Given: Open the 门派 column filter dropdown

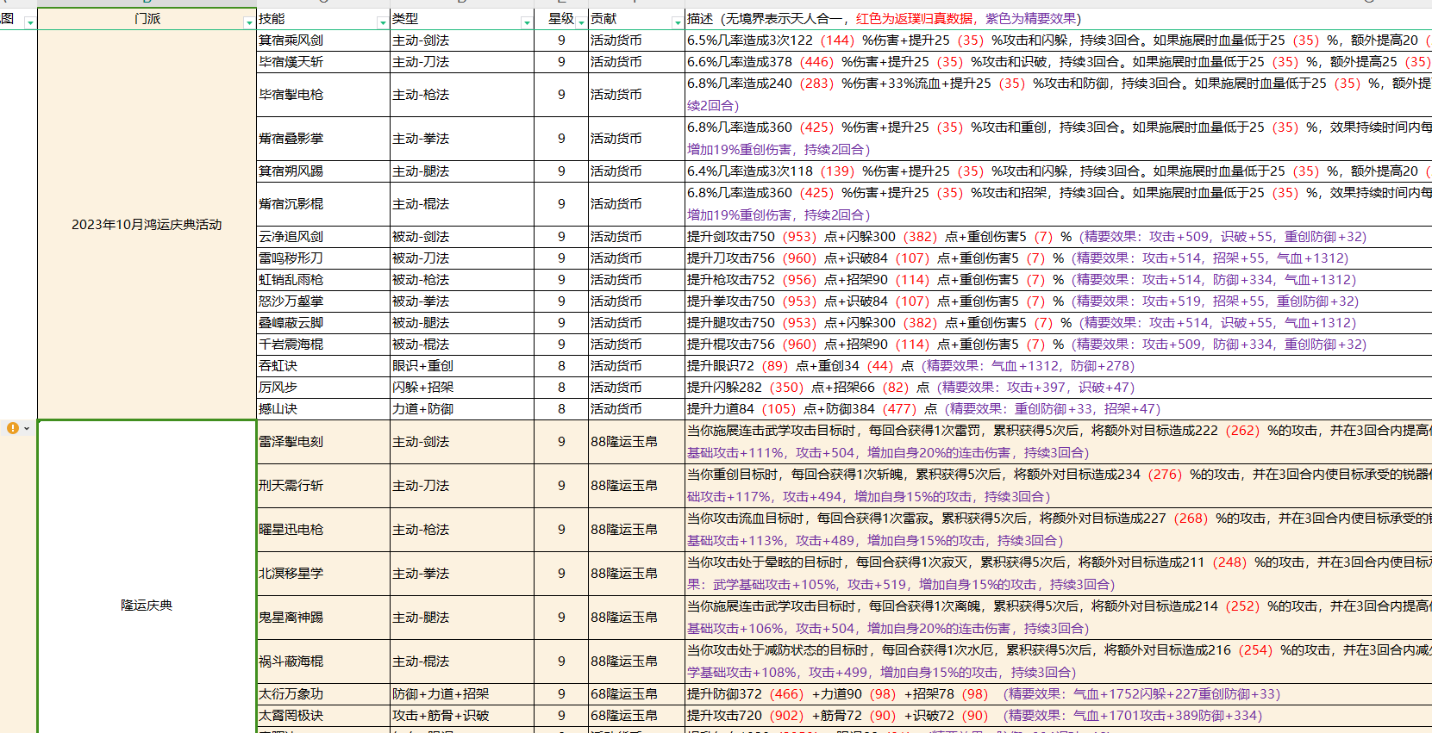Looking at the screenshot, I should tap(249, 22).
